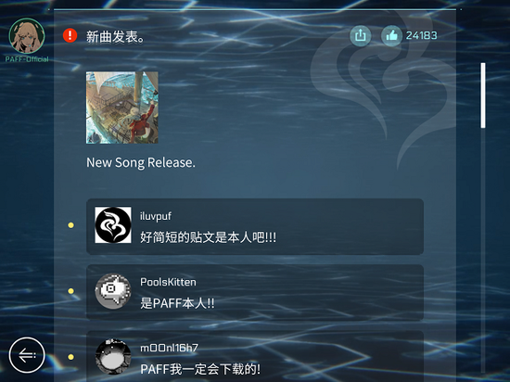
Task: Click the iluvpuf username
Action: click(x=156, y=216)
